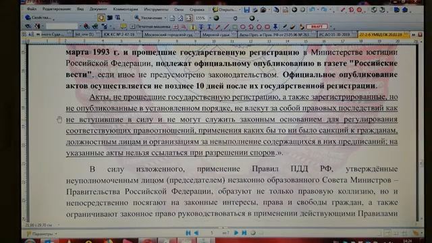432x243 pixels.
Task: Open the Вид menu
Action: [80, 9]
